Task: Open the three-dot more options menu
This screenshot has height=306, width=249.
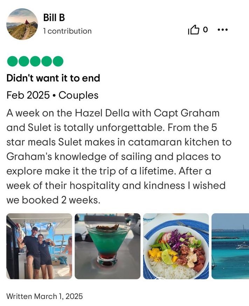Action: pyautogui.click(x=223, y=30)
